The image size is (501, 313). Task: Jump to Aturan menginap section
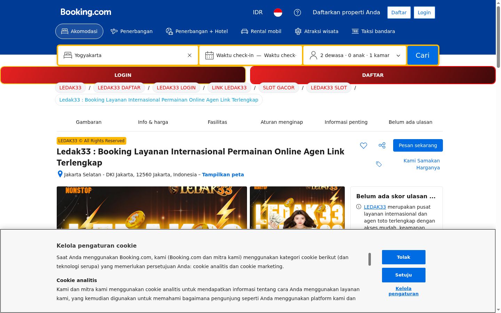click(282, 122)
